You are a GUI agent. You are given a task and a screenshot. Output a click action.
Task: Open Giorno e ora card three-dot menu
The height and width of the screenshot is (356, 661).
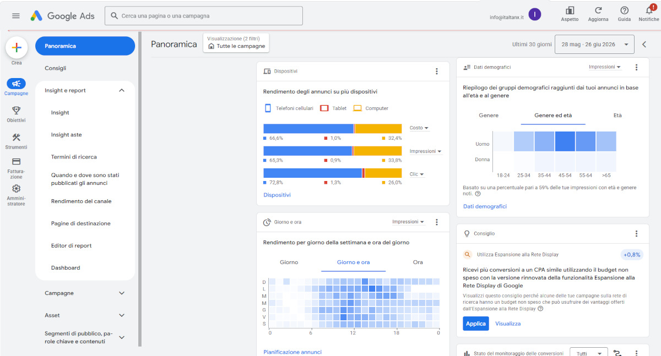pos(437,222)
